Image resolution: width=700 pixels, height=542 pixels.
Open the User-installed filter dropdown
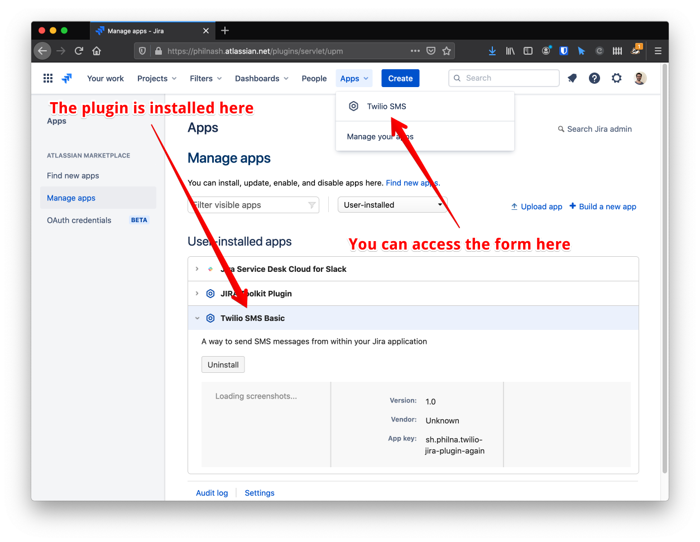click(x=392, y=205)
